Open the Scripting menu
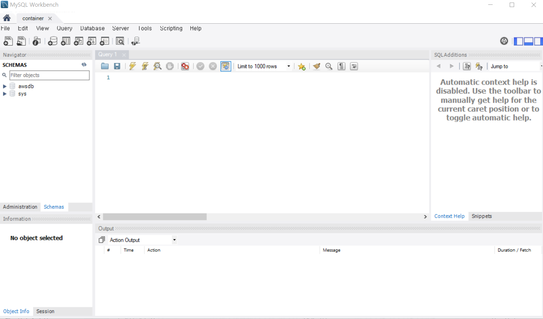This screenshot has width=543, height=319. point(171,28)
